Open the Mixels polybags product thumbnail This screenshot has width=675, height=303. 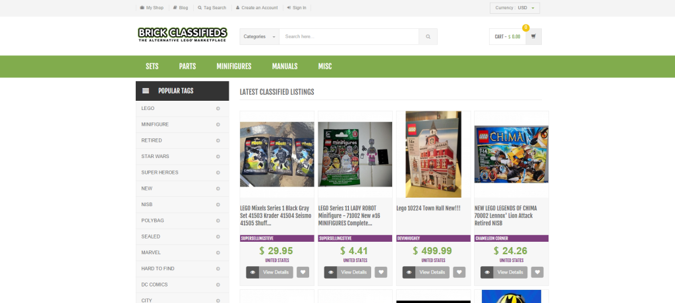[278, 155]
